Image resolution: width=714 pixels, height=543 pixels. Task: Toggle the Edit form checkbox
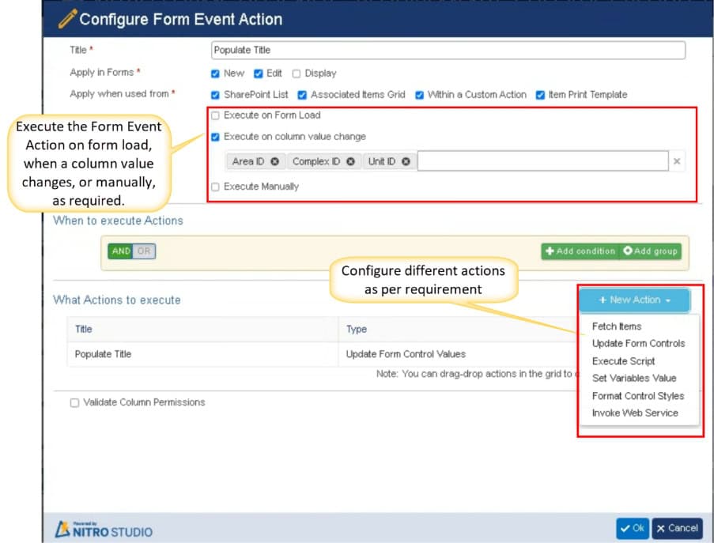259,74
